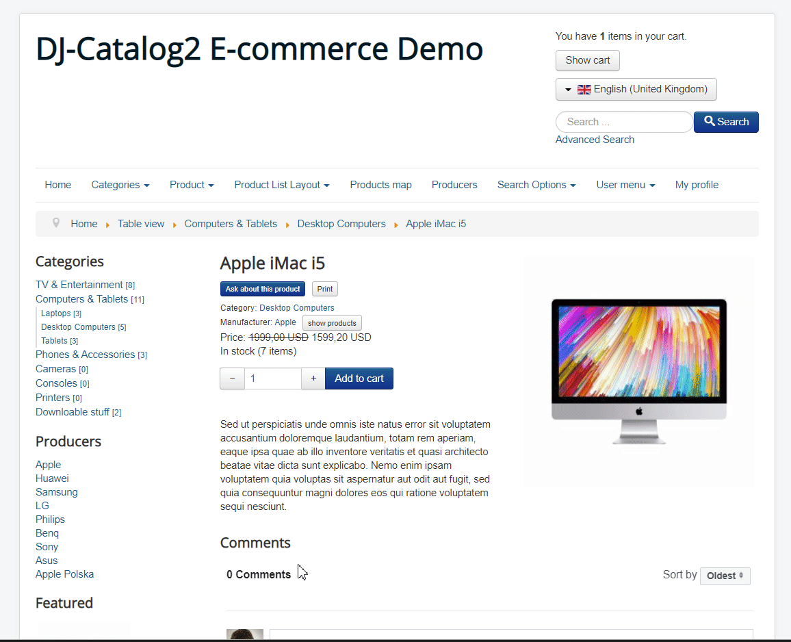The width and height of the screenshot is (791, 642).
Task: Go to Home in the main menu
Action: (x=58, y=185)
